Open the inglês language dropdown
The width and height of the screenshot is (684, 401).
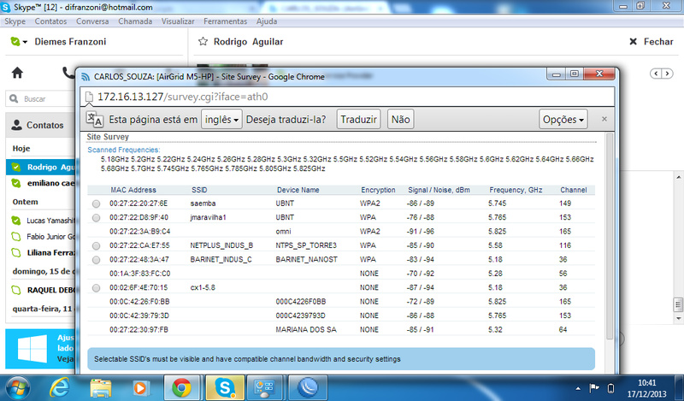[x=221, y=119]
